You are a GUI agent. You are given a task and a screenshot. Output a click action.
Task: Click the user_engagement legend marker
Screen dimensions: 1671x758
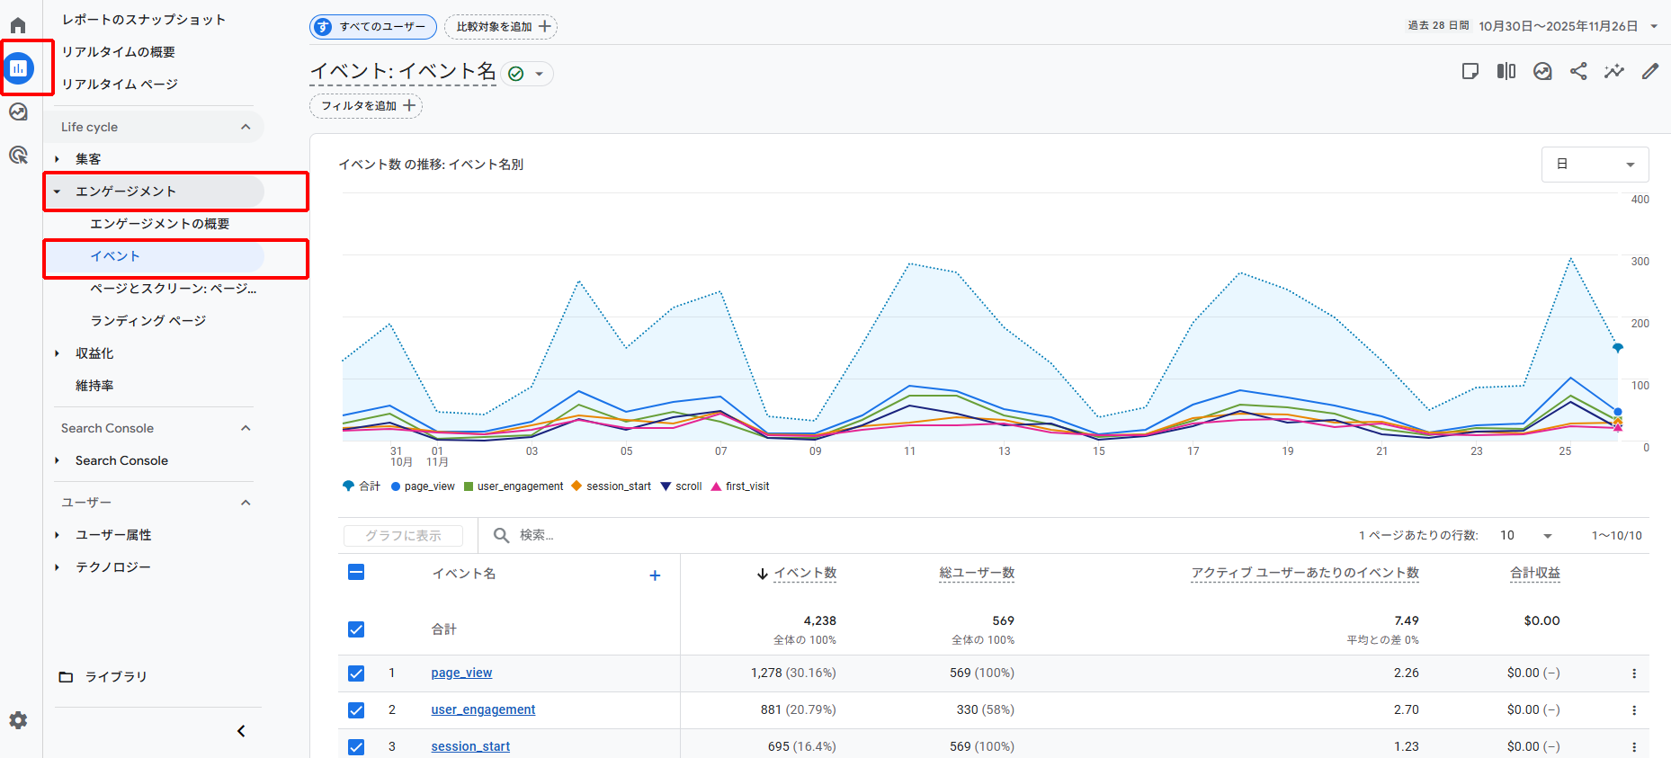click(469, 486)
